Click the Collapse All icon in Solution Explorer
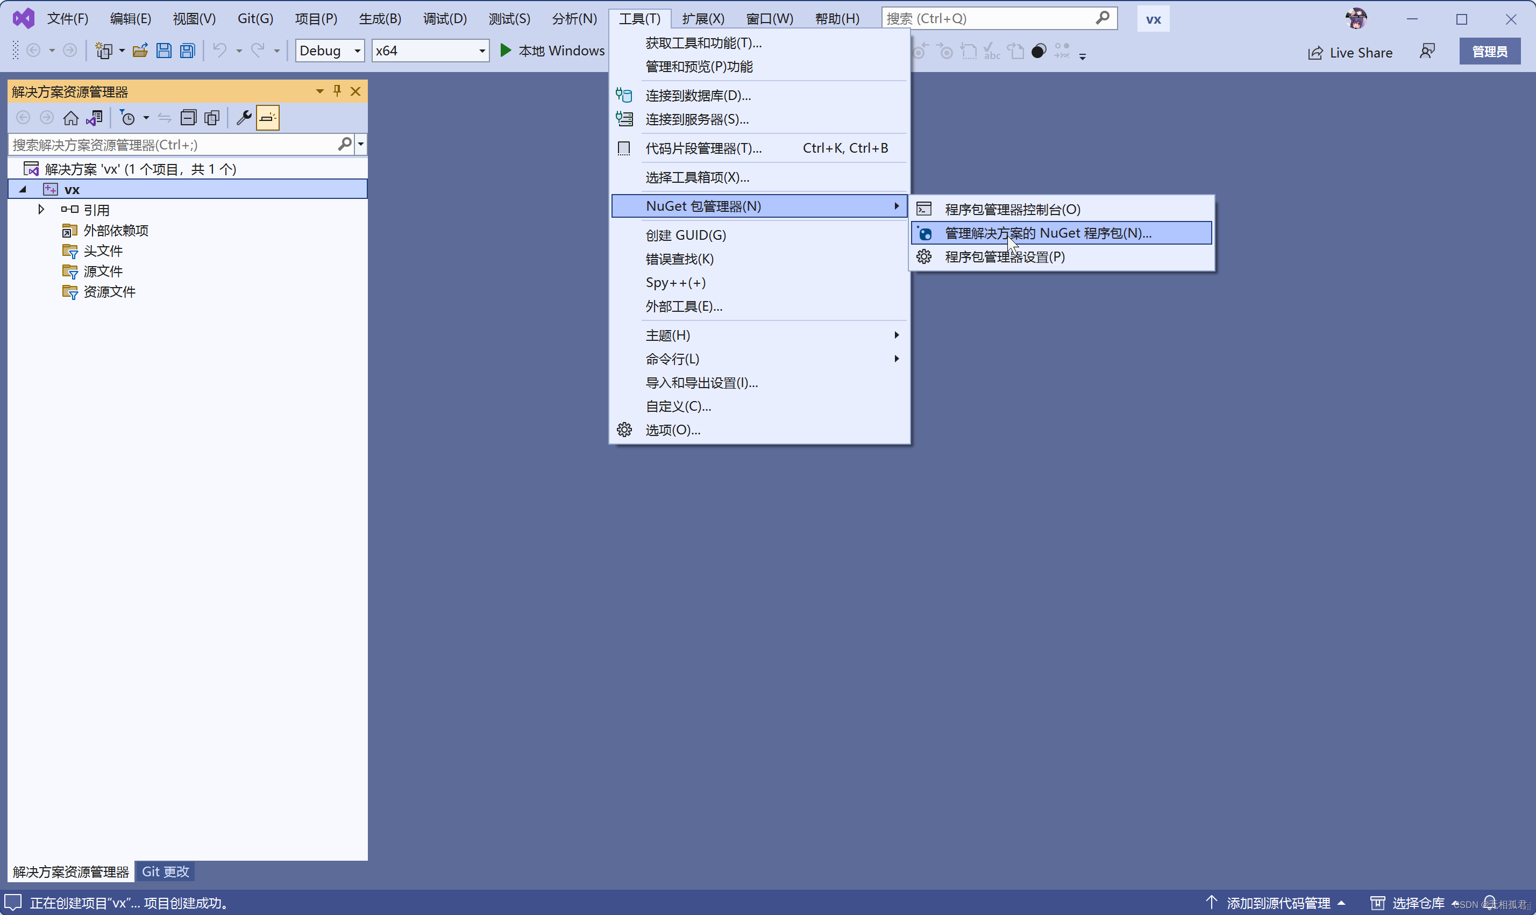Image resolution: width=1536 pixels, height=915 pixels. click(188, 118)
